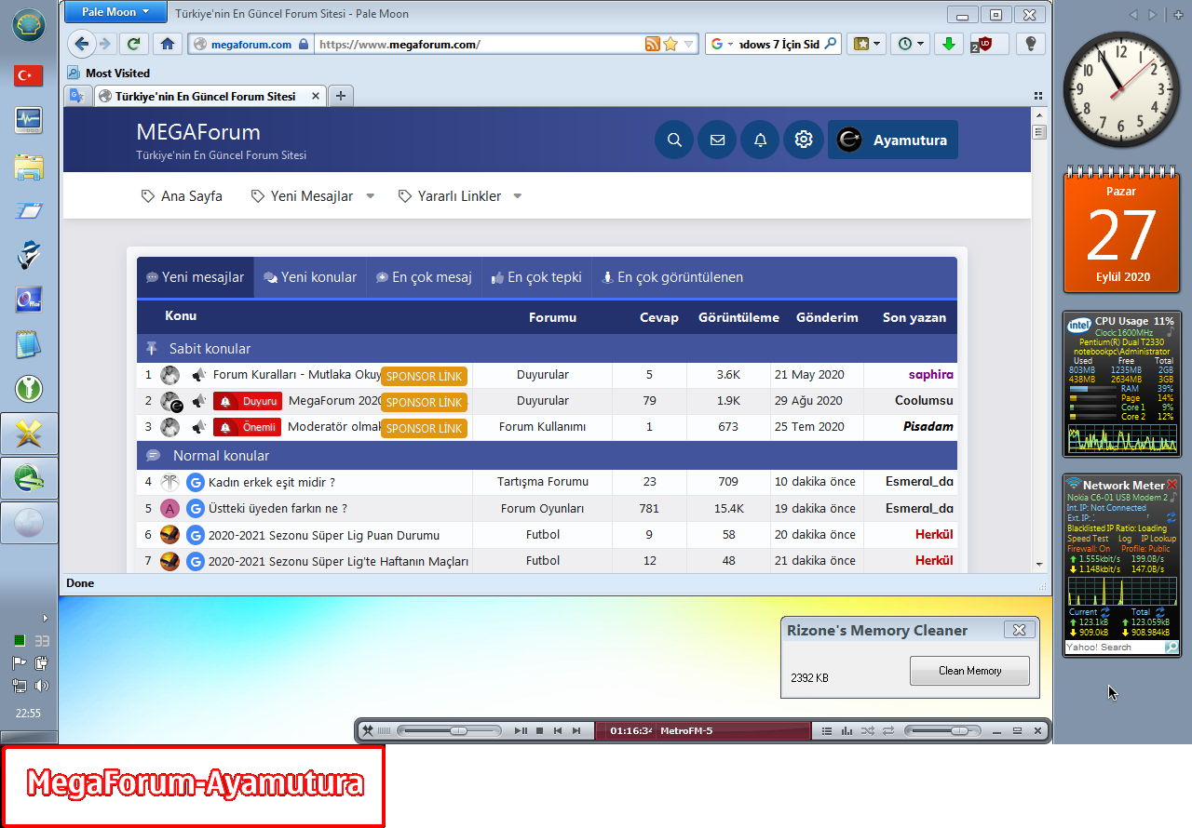The width and height of the screenshot is (1192, 828).
Task: Open the bookmarks menu dropdown button
Action: click(866, 44)
